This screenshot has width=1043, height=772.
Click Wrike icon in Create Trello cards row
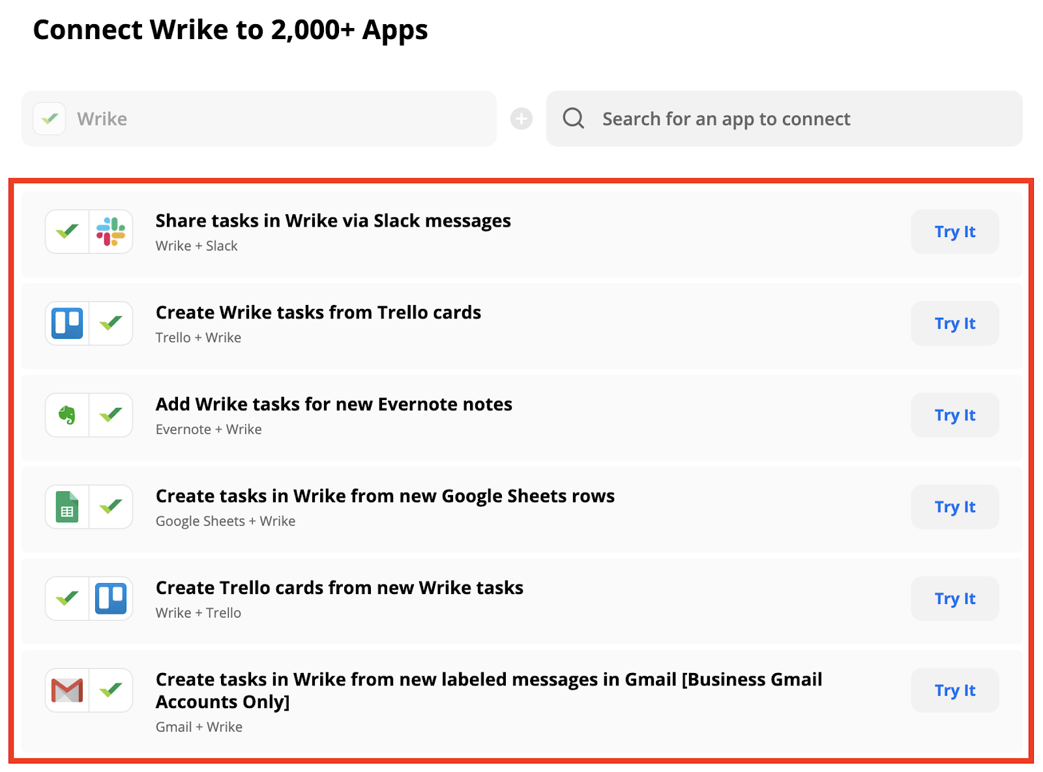(67, 598)
